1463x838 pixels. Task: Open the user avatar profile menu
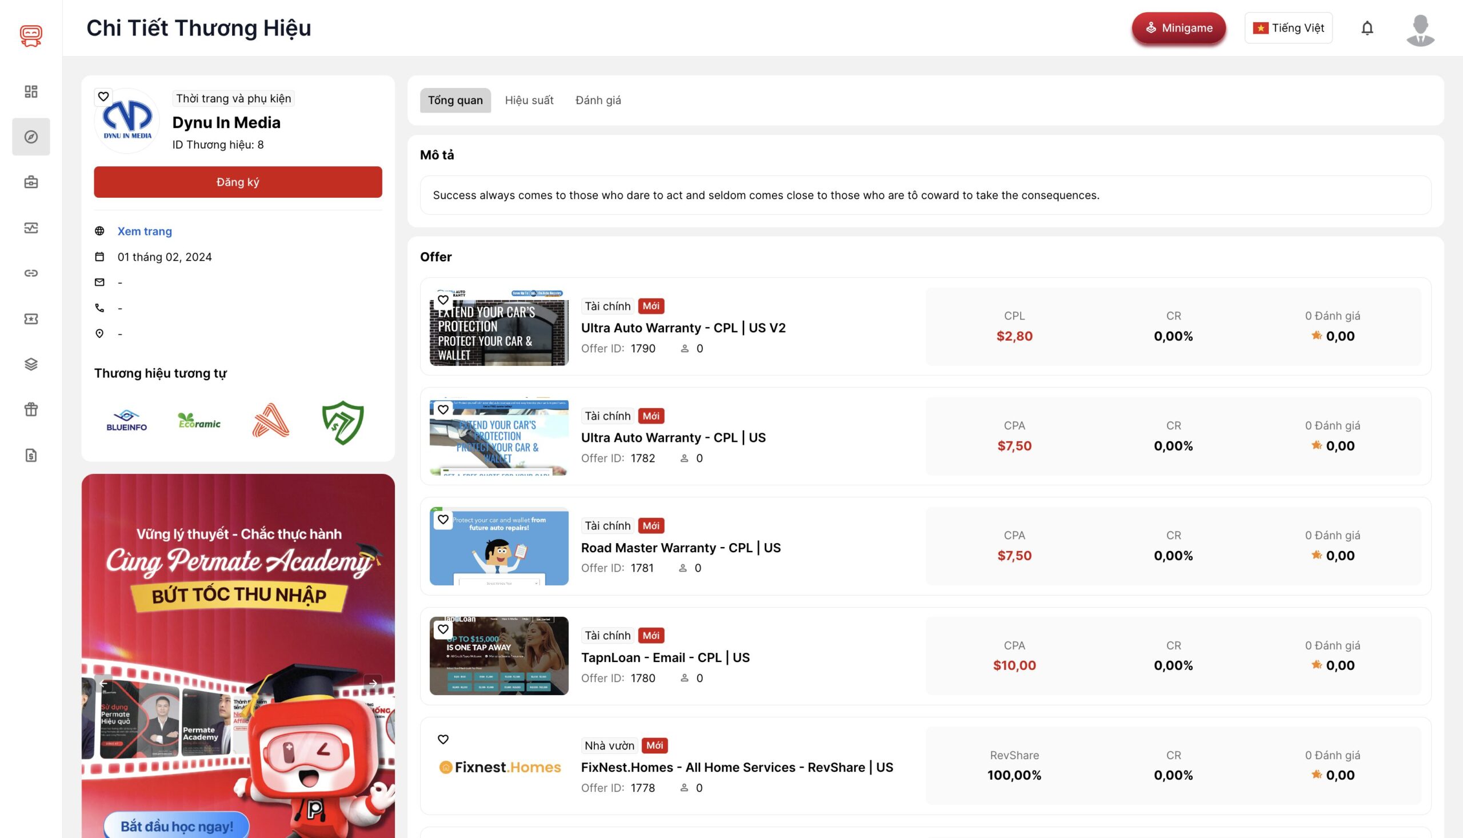[x=1420, y=30]
